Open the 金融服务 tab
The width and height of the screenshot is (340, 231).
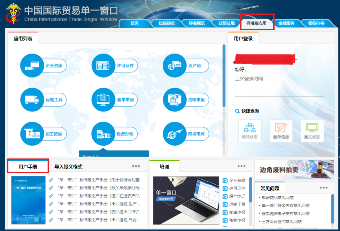[x=286, y=23]
